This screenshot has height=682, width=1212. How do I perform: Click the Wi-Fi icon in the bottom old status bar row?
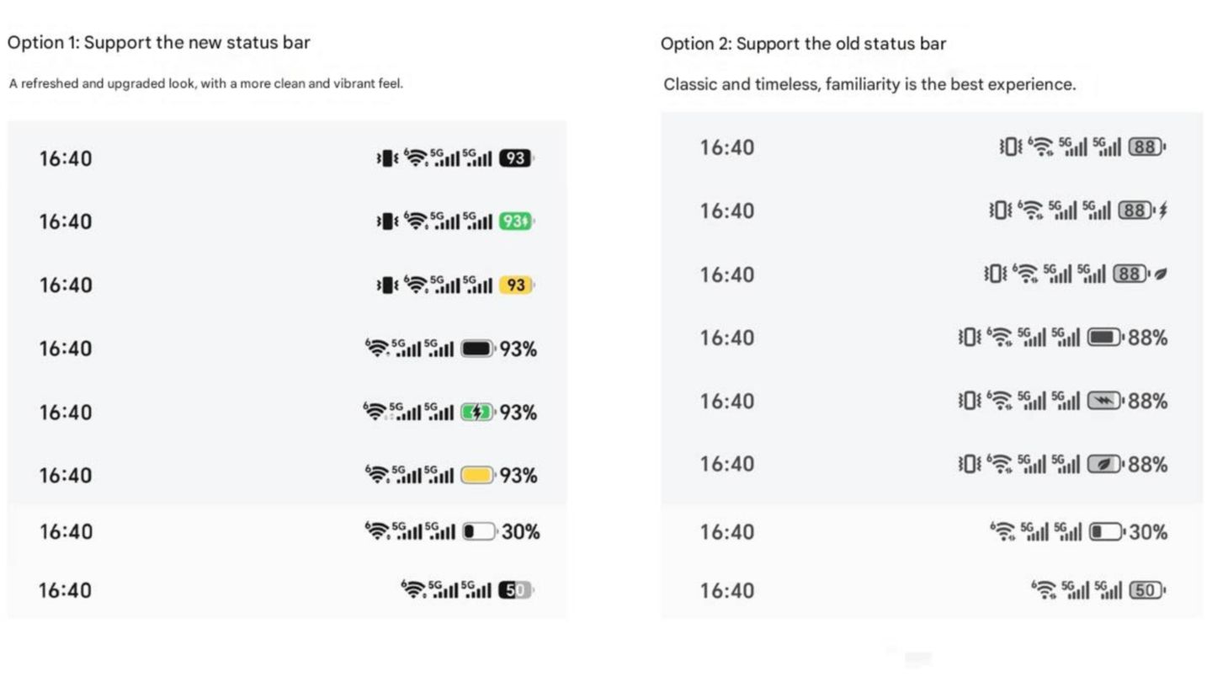coord(1043,589)
